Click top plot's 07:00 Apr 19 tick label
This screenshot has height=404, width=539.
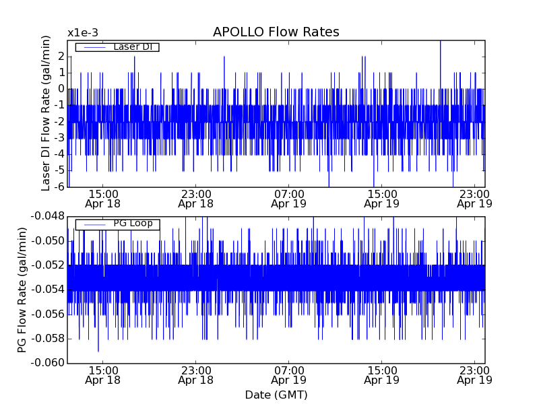pos(288,198)
